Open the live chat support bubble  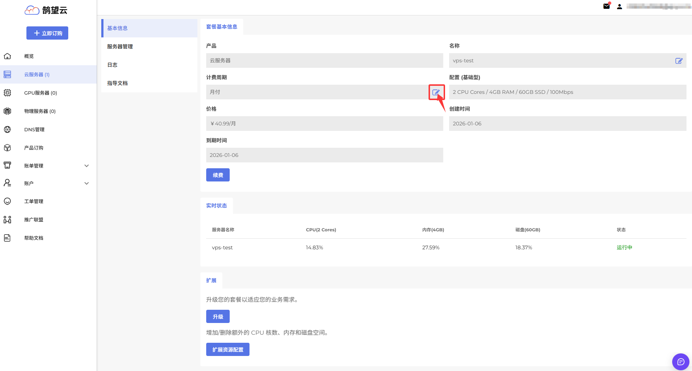coord(681,362)
